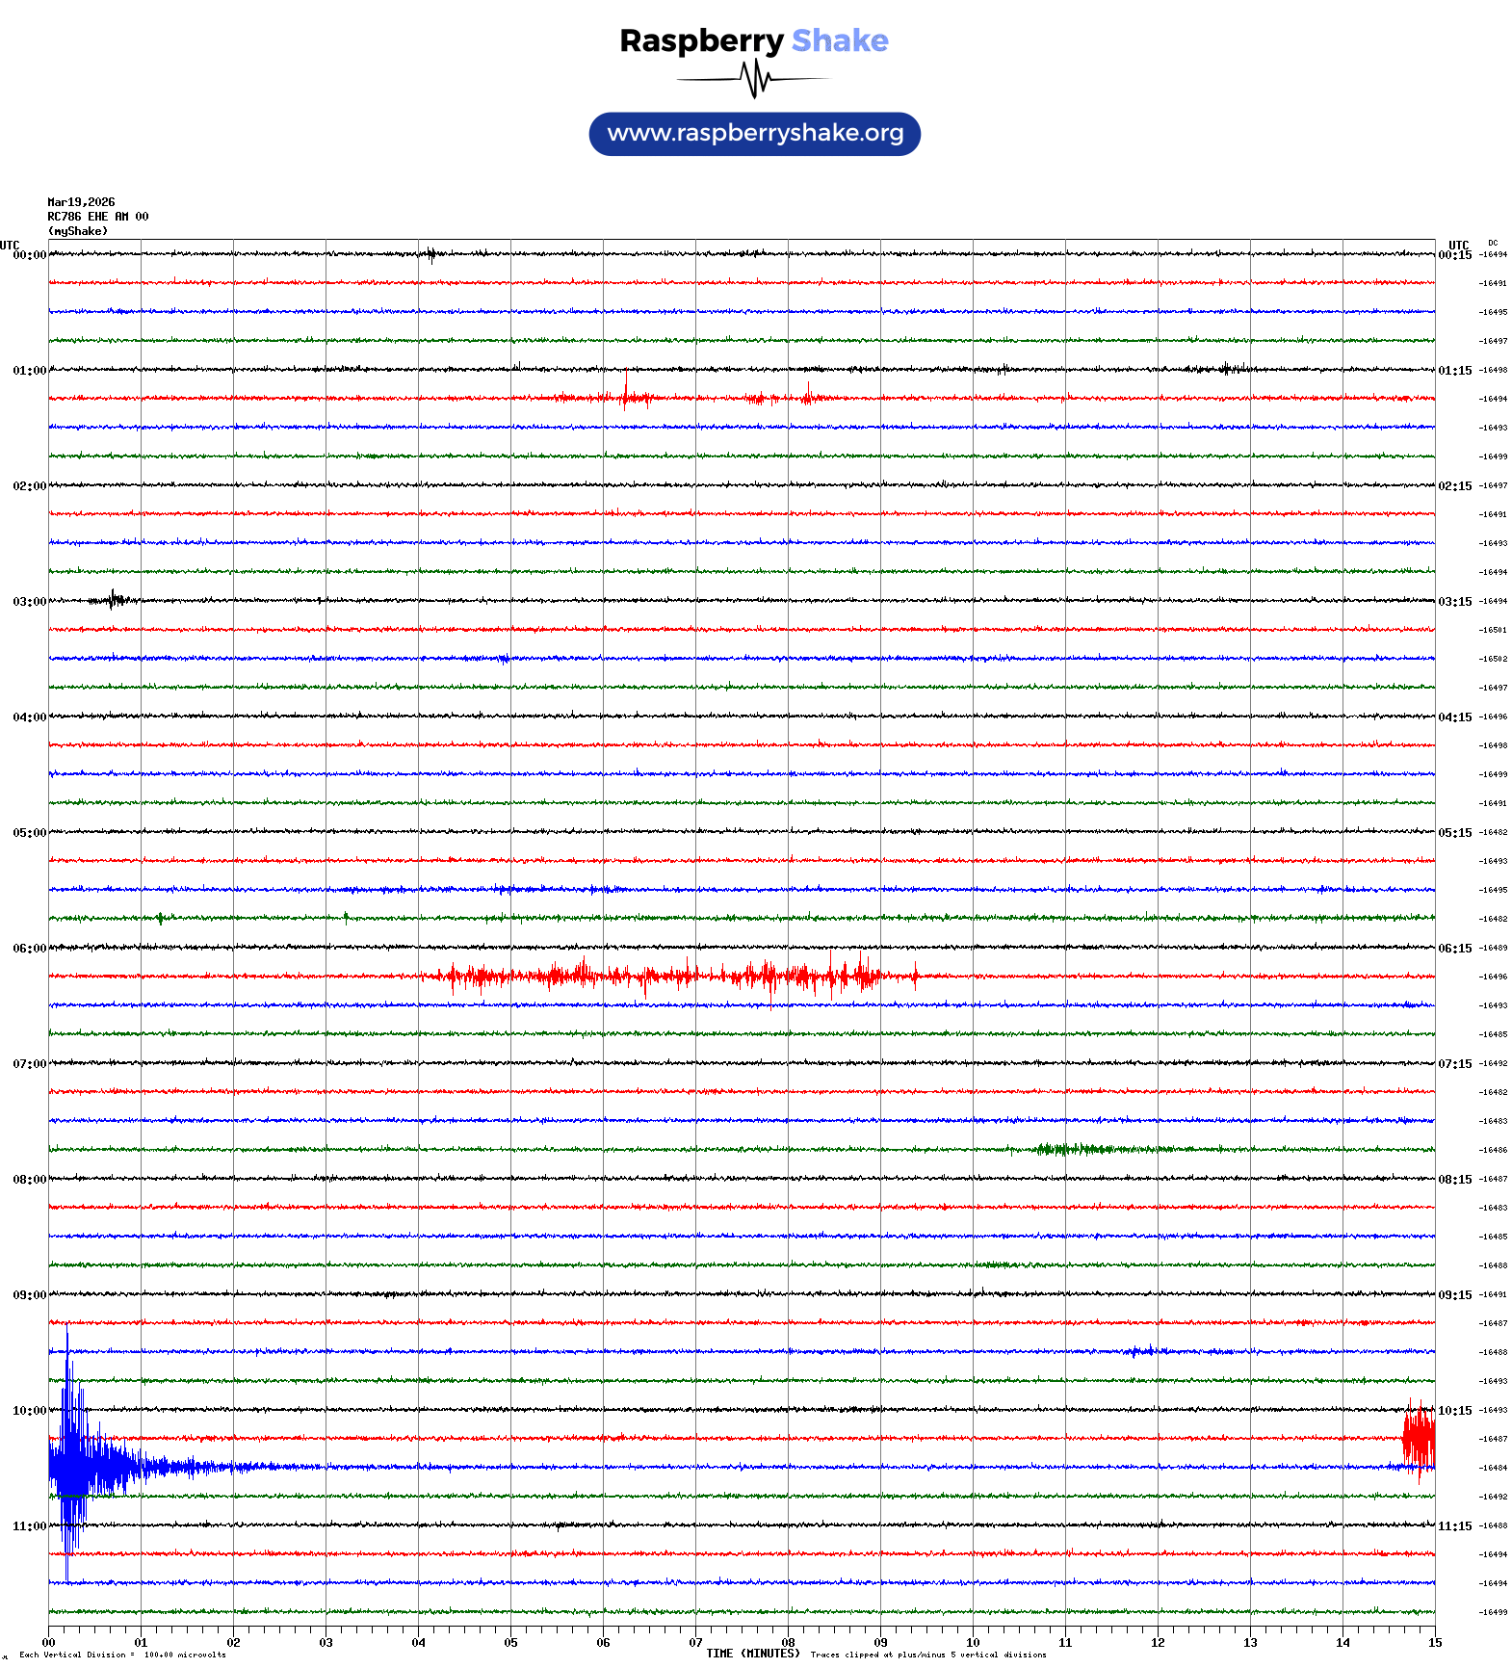Click the 06:00 hour label on left axis
The width and height of the screenshot is (1512, 1668).
pyautogui.click(x=29, y=949)
